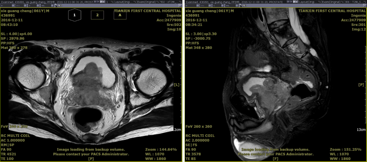The image size is (367, 162).
Task: Open Exam(Original) dropdown in left viewer
Action: (x=148, y=2)
